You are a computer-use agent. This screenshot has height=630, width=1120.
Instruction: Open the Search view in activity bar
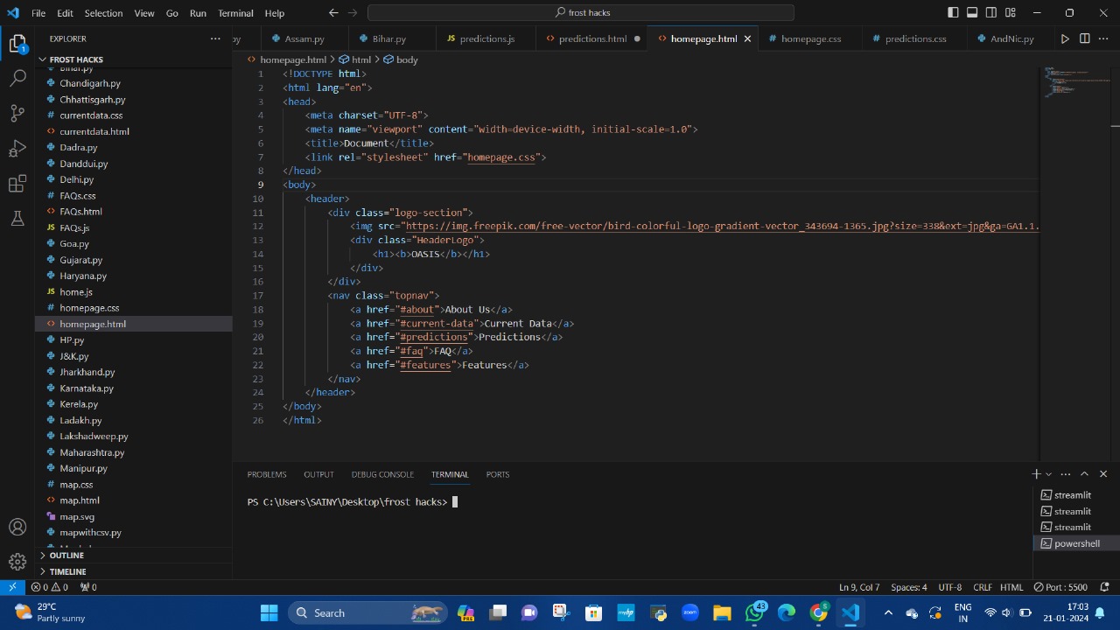click(17, 78)
